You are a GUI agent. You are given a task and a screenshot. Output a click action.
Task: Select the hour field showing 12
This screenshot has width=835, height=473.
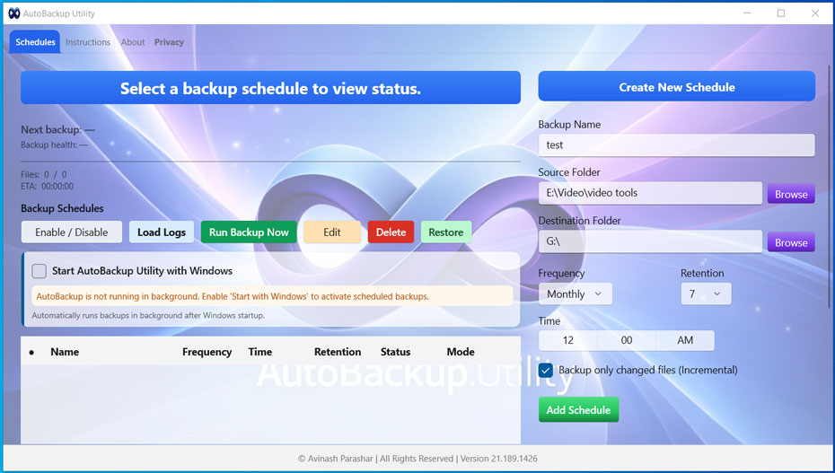tap(567, 340)
